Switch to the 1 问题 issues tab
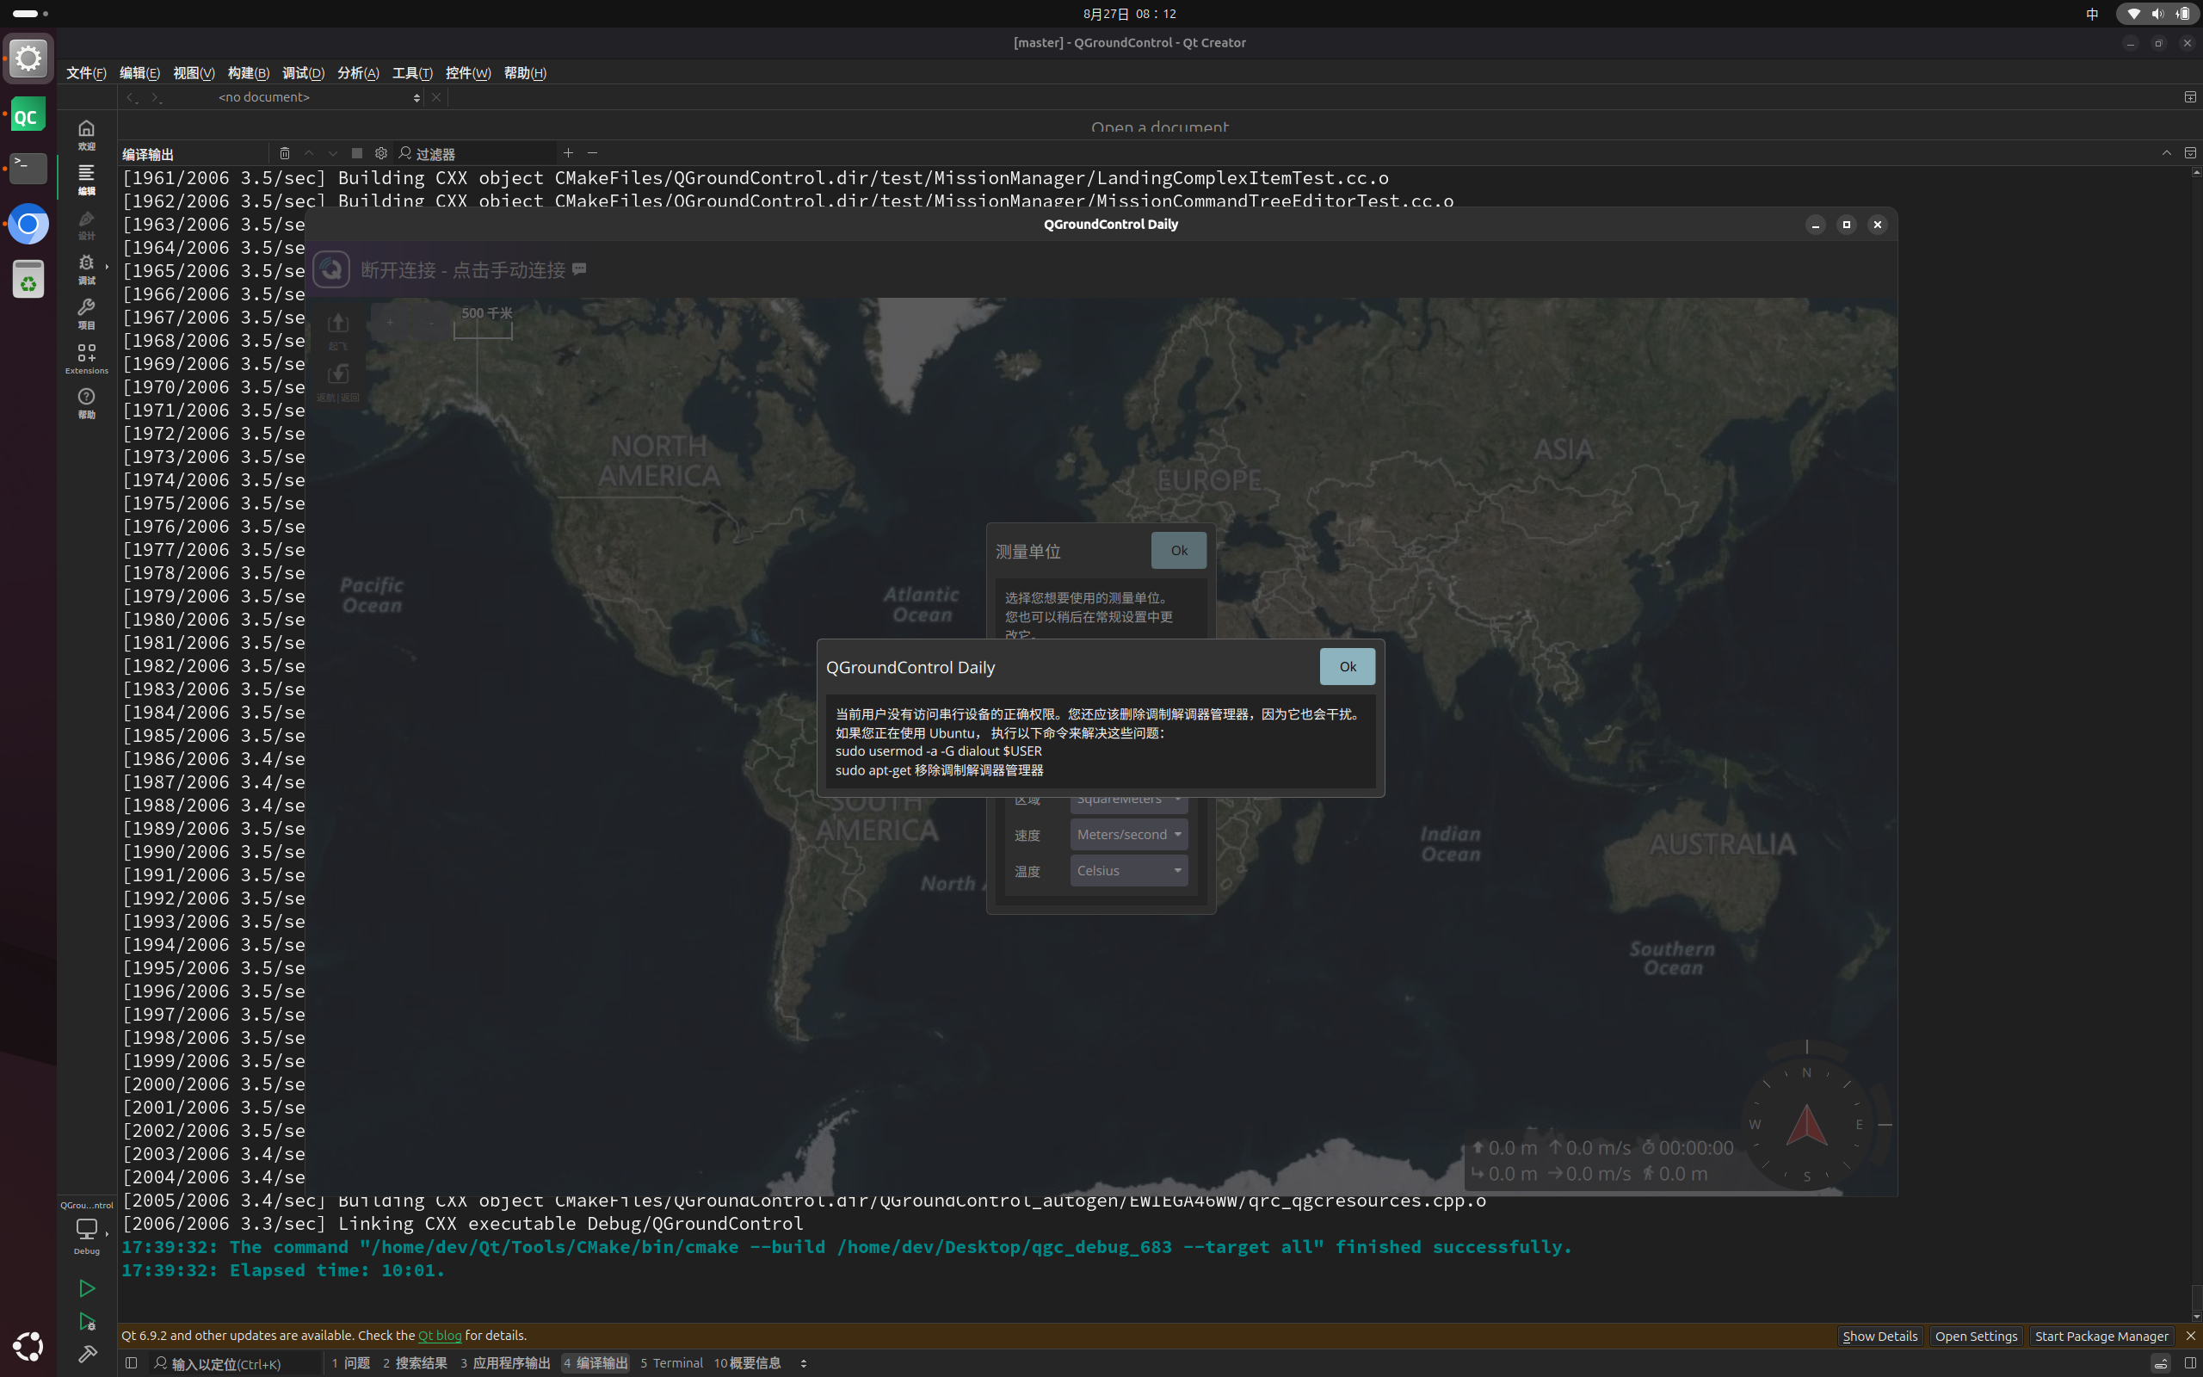This screenshot has height=1377, width=2203. (x=350, y=1363)
